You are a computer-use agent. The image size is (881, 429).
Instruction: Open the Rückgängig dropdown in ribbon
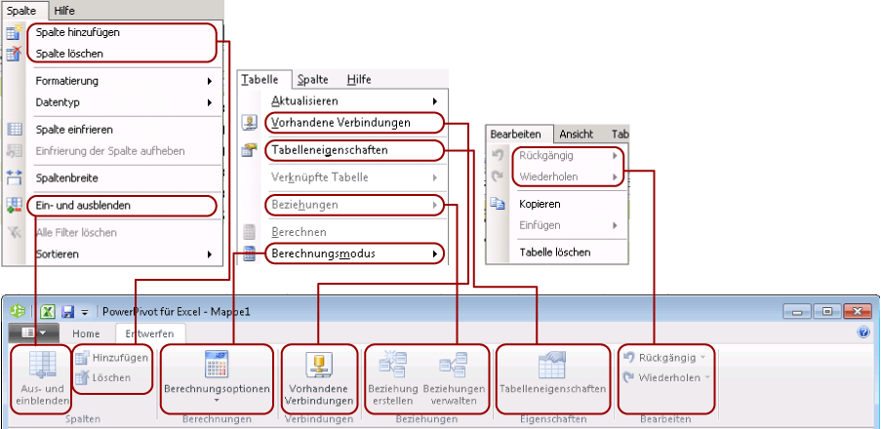(x=702, y=358)
